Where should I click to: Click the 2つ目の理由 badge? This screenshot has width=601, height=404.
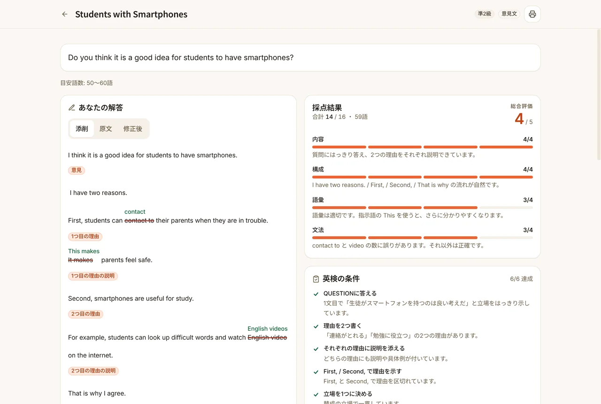tap(85, 314)
